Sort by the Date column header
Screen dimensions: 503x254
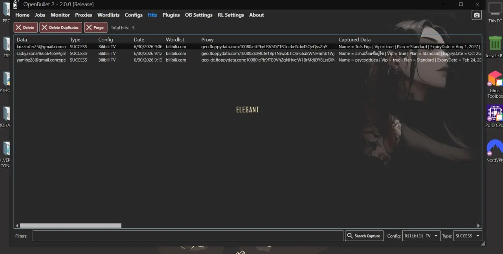pyautogui.click(x=139, y=40)
